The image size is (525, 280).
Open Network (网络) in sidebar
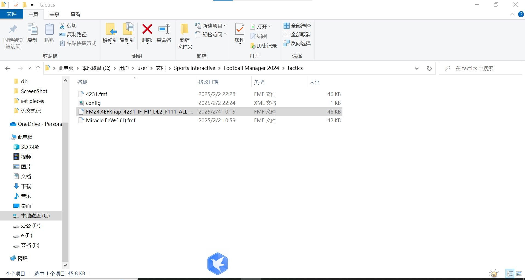pyautogui.click(x=19, y=258)
